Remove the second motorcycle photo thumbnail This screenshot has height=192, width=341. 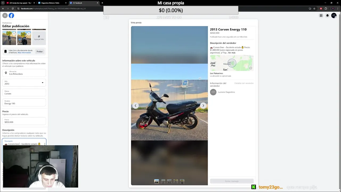(29, 34)
